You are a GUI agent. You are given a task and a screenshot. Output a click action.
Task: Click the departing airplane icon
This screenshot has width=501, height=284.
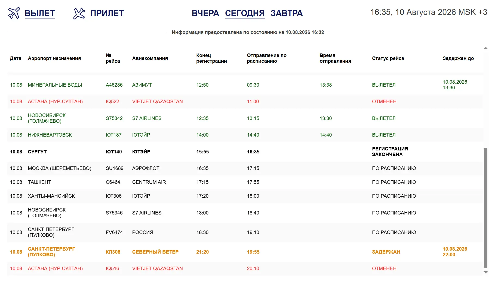[x=14, y=13]
